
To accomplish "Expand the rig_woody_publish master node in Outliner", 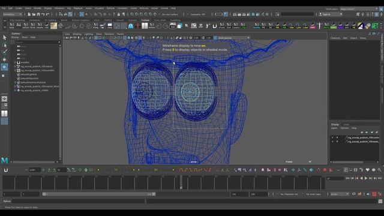I will (x=15, y=67).
